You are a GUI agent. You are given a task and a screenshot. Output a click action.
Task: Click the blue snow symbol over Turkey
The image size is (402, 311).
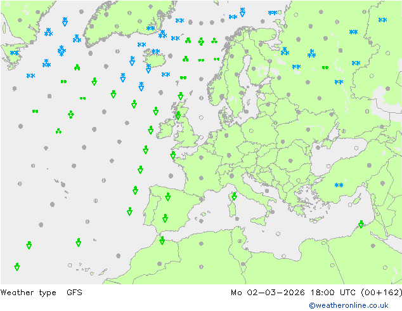pos(339,185)
